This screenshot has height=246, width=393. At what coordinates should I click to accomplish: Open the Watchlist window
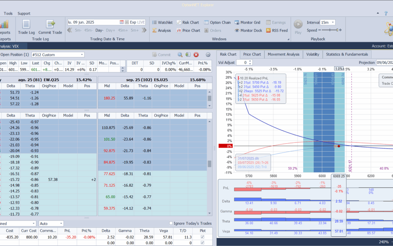[x=162, y=22]
